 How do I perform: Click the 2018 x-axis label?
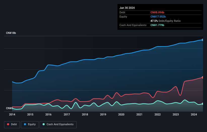pyautogui.click(x=85, y=114)
